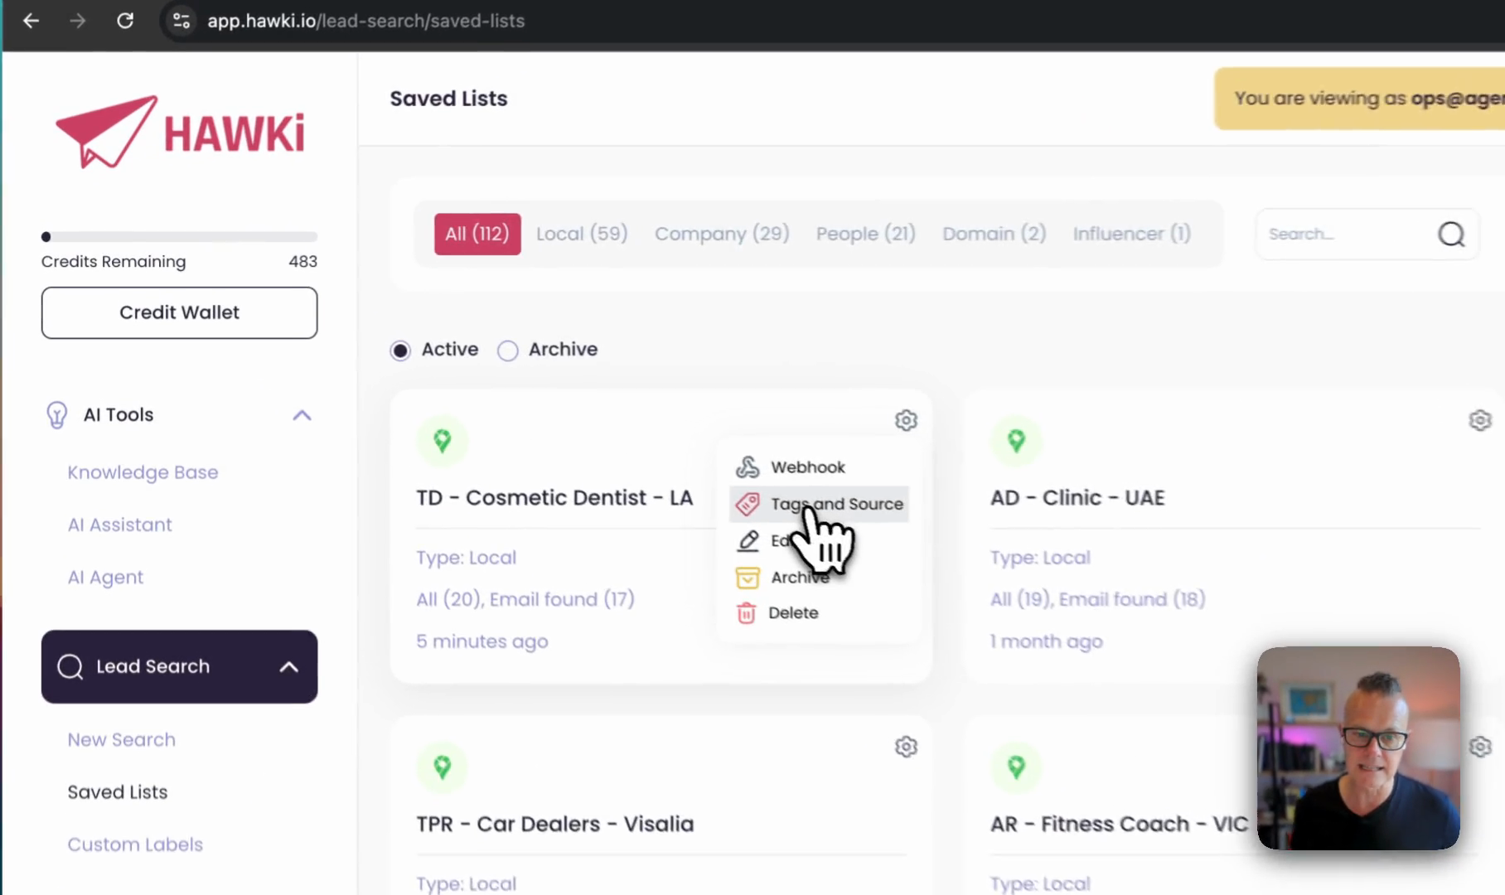Click the gear icon on AD - Clinic - UAE card
The width and height of the screenshot is (1505, 895).
coord(1480,420)
